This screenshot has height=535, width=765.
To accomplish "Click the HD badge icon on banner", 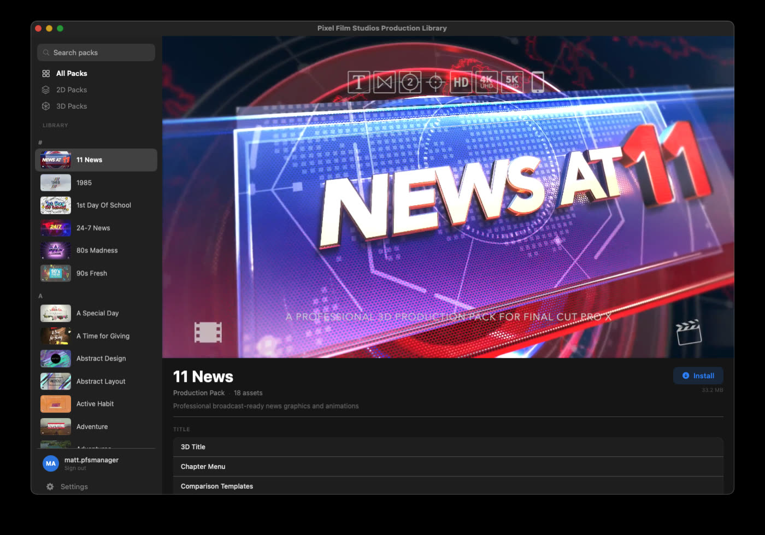I will pyautogui.click(x=461, y=83).
